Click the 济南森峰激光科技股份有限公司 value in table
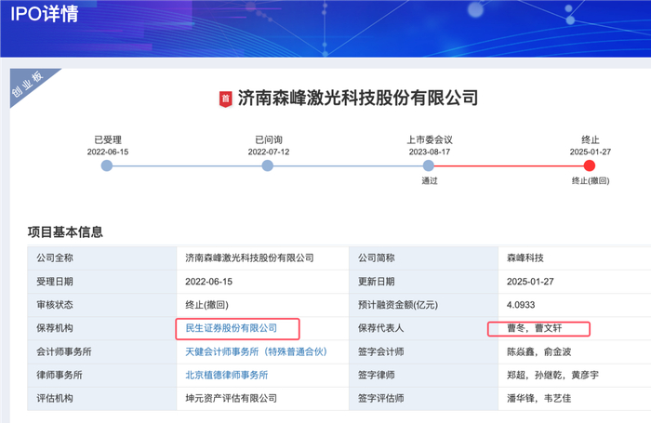Viewport: 651px width, 423px height. click(249, 258)
